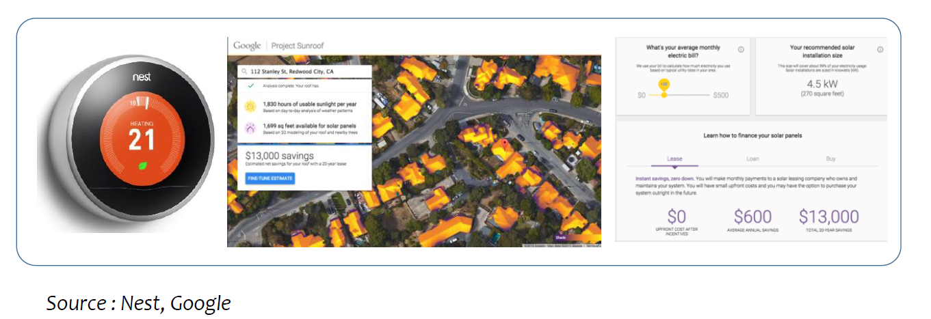Click the search magnifier icon in Project Sunroof
931x319 pixels.
click(x=244, y=71)
